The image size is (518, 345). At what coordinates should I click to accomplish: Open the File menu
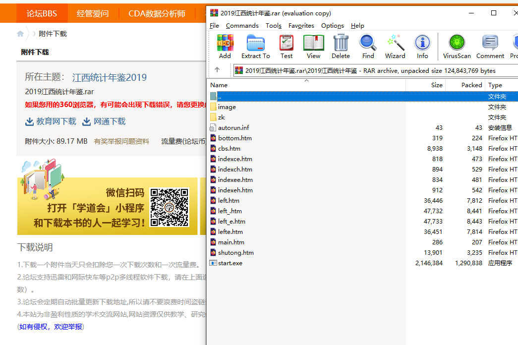214,25
